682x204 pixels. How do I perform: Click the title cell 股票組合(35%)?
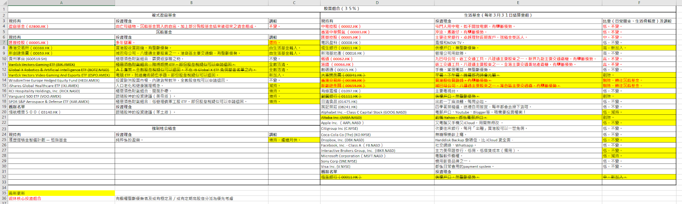(342, 9)
